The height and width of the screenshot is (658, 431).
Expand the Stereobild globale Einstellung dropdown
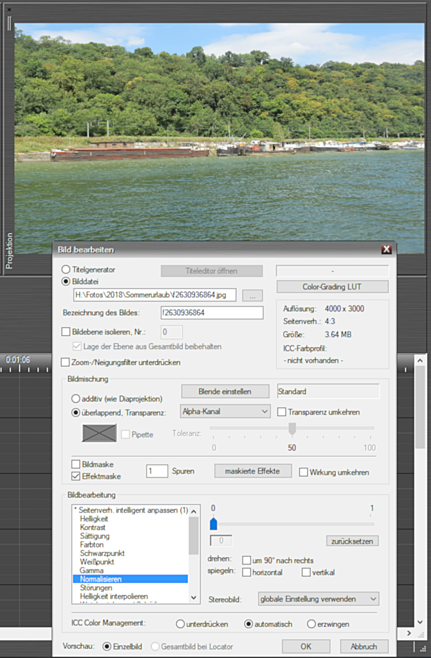pyautogui.click(x=318, y=599)
